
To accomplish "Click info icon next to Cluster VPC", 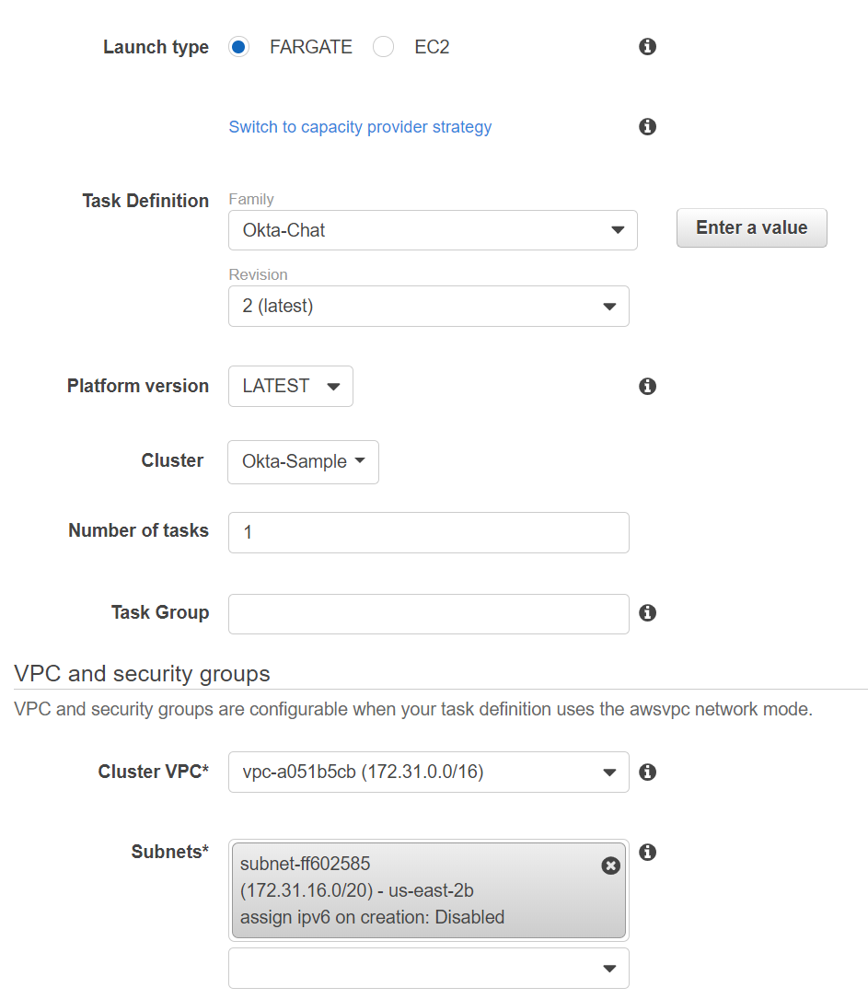I will (647, 772).
